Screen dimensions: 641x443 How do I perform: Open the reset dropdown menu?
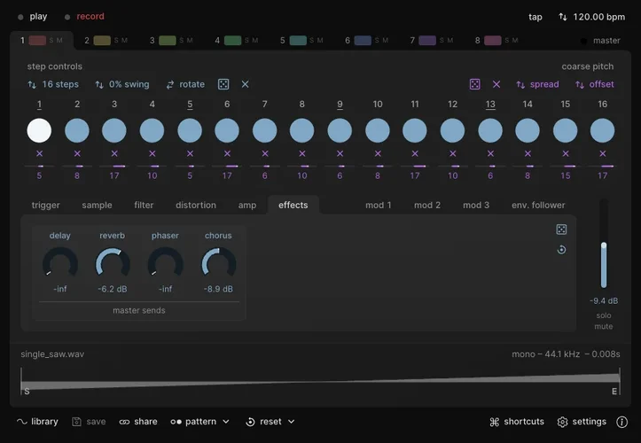pyautogui.click(x=270, y=422)
